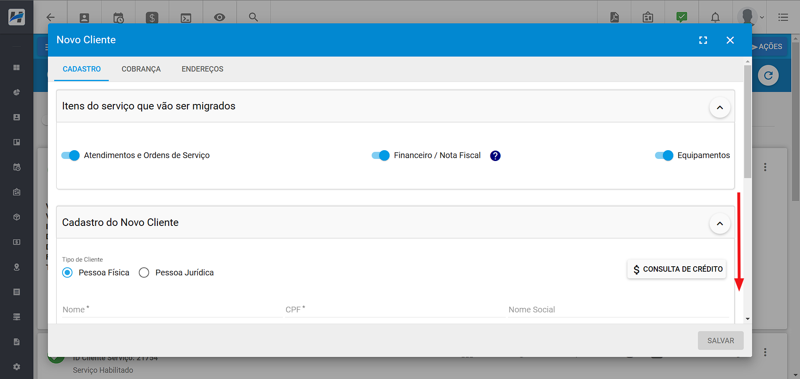
Task: Open the bulletin board icon in top toolbar
Action: point(648,17)
